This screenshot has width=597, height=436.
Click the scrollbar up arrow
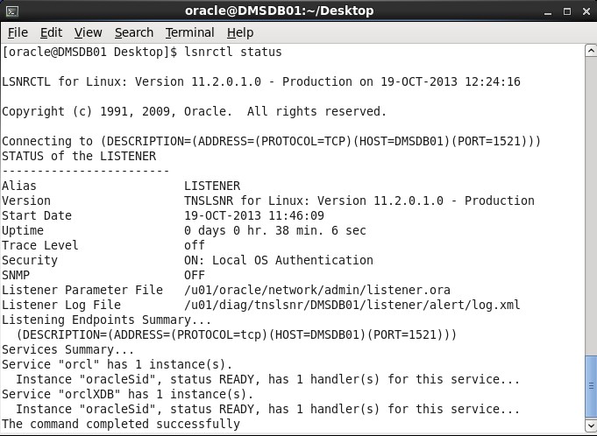(591, 51)
